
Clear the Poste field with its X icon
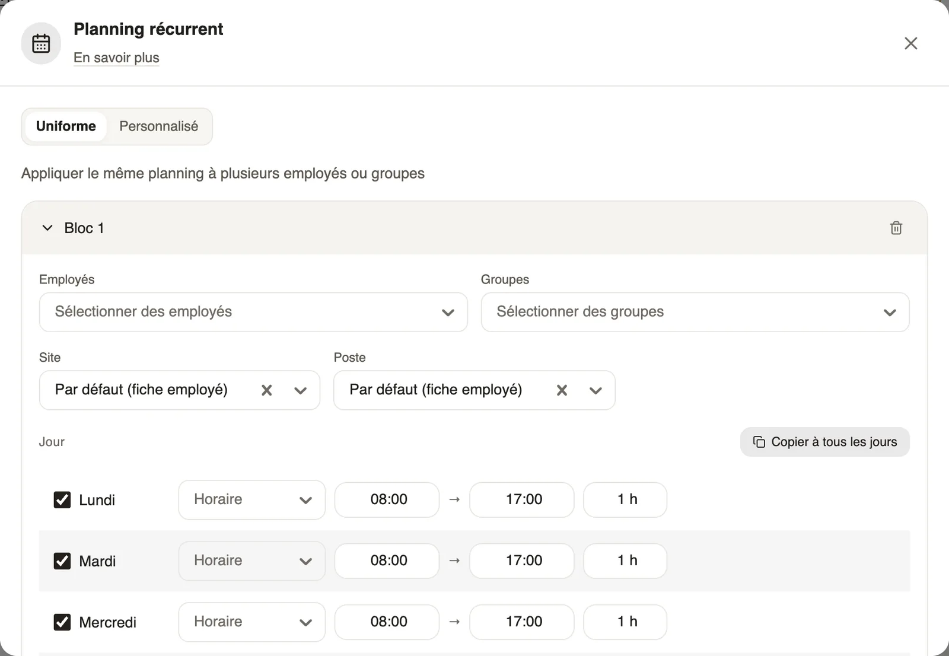(562, 390)
